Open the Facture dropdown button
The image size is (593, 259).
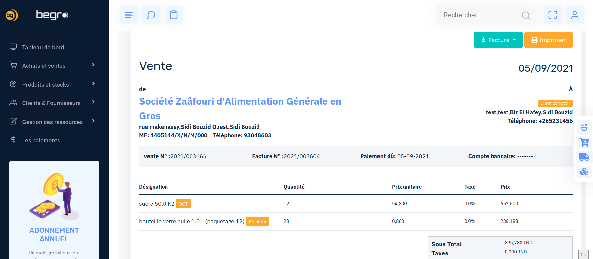498,40
